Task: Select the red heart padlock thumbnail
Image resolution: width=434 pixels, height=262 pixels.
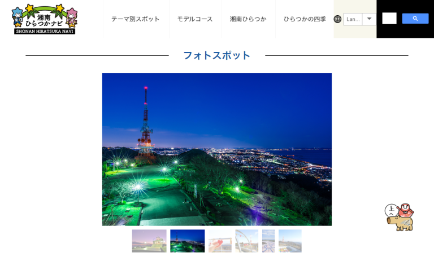Action: (x=220, y=241)
